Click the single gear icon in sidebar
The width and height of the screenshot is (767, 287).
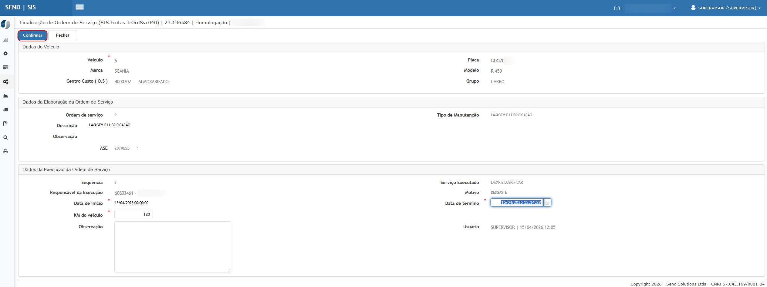tap(5, 54)
